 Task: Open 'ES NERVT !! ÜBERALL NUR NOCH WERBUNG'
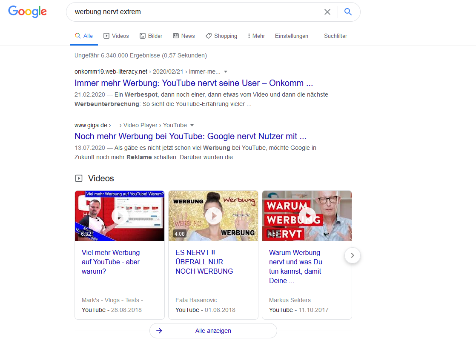204,262
